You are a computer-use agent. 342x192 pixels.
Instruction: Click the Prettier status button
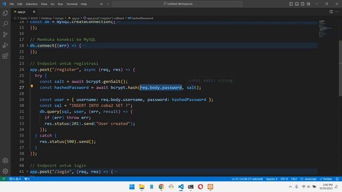[x=326, y=179]
